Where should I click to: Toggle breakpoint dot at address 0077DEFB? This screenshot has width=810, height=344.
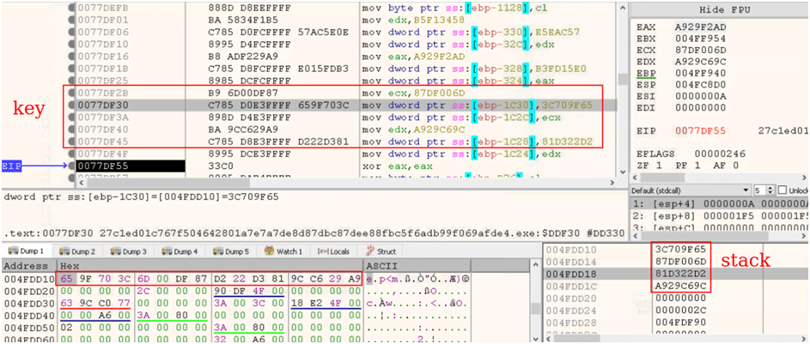click(71, 9)
